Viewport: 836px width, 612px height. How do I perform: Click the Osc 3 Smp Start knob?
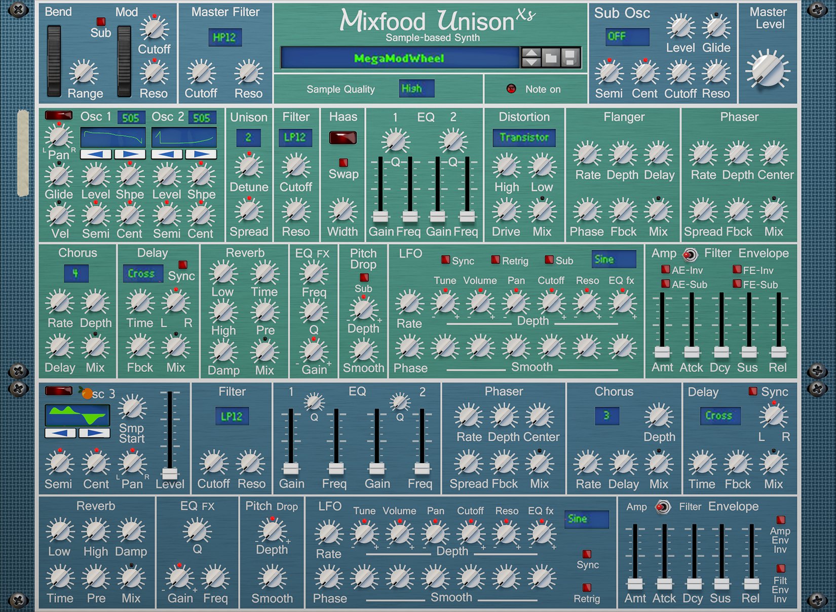click(133, 408)
